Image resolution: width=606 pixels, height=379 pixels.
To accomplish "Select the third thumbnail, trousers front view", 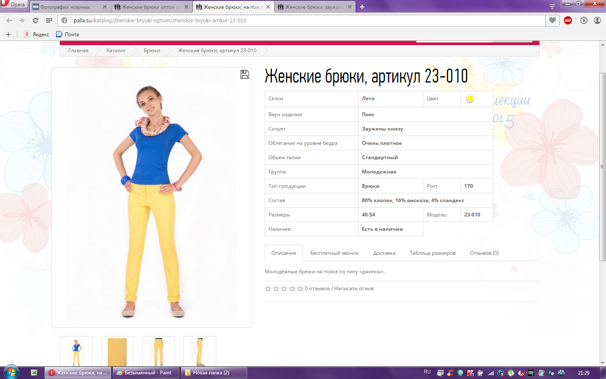I will [159, 352].
